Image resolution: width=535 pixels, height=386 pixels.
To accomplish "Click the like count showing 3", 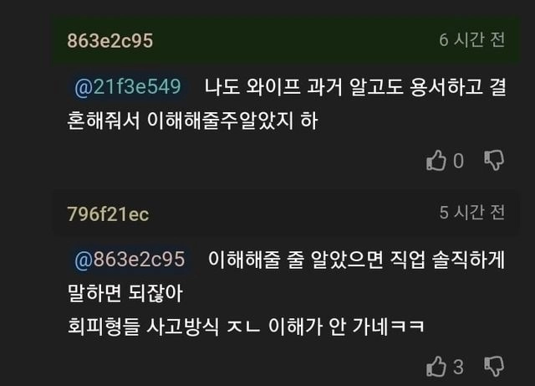I will [459, 368].
